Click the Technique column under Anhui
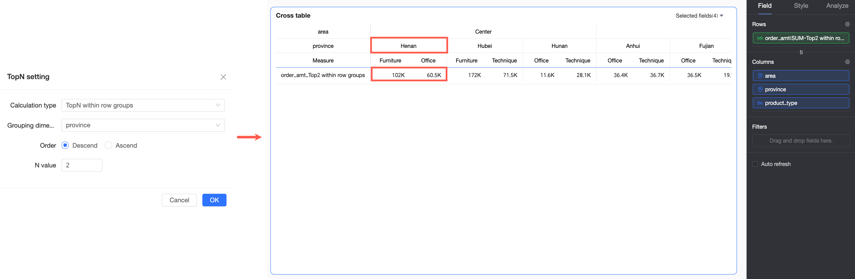Screen dimensions: 855x279 coord(651,60)
